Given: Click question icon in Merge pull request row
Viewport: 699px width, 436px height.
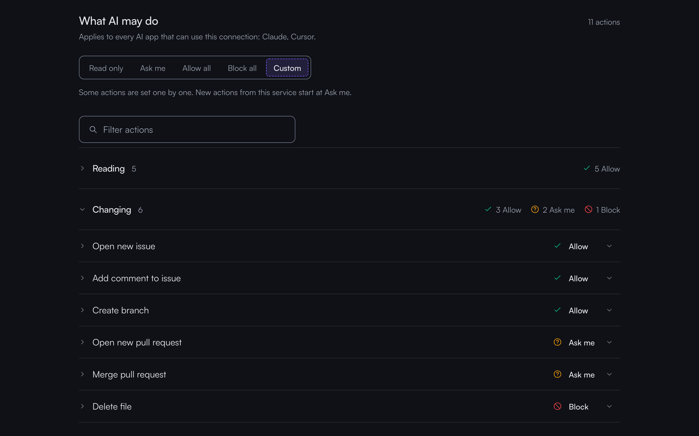Looking at the screenshot, I should pos(557,374).
